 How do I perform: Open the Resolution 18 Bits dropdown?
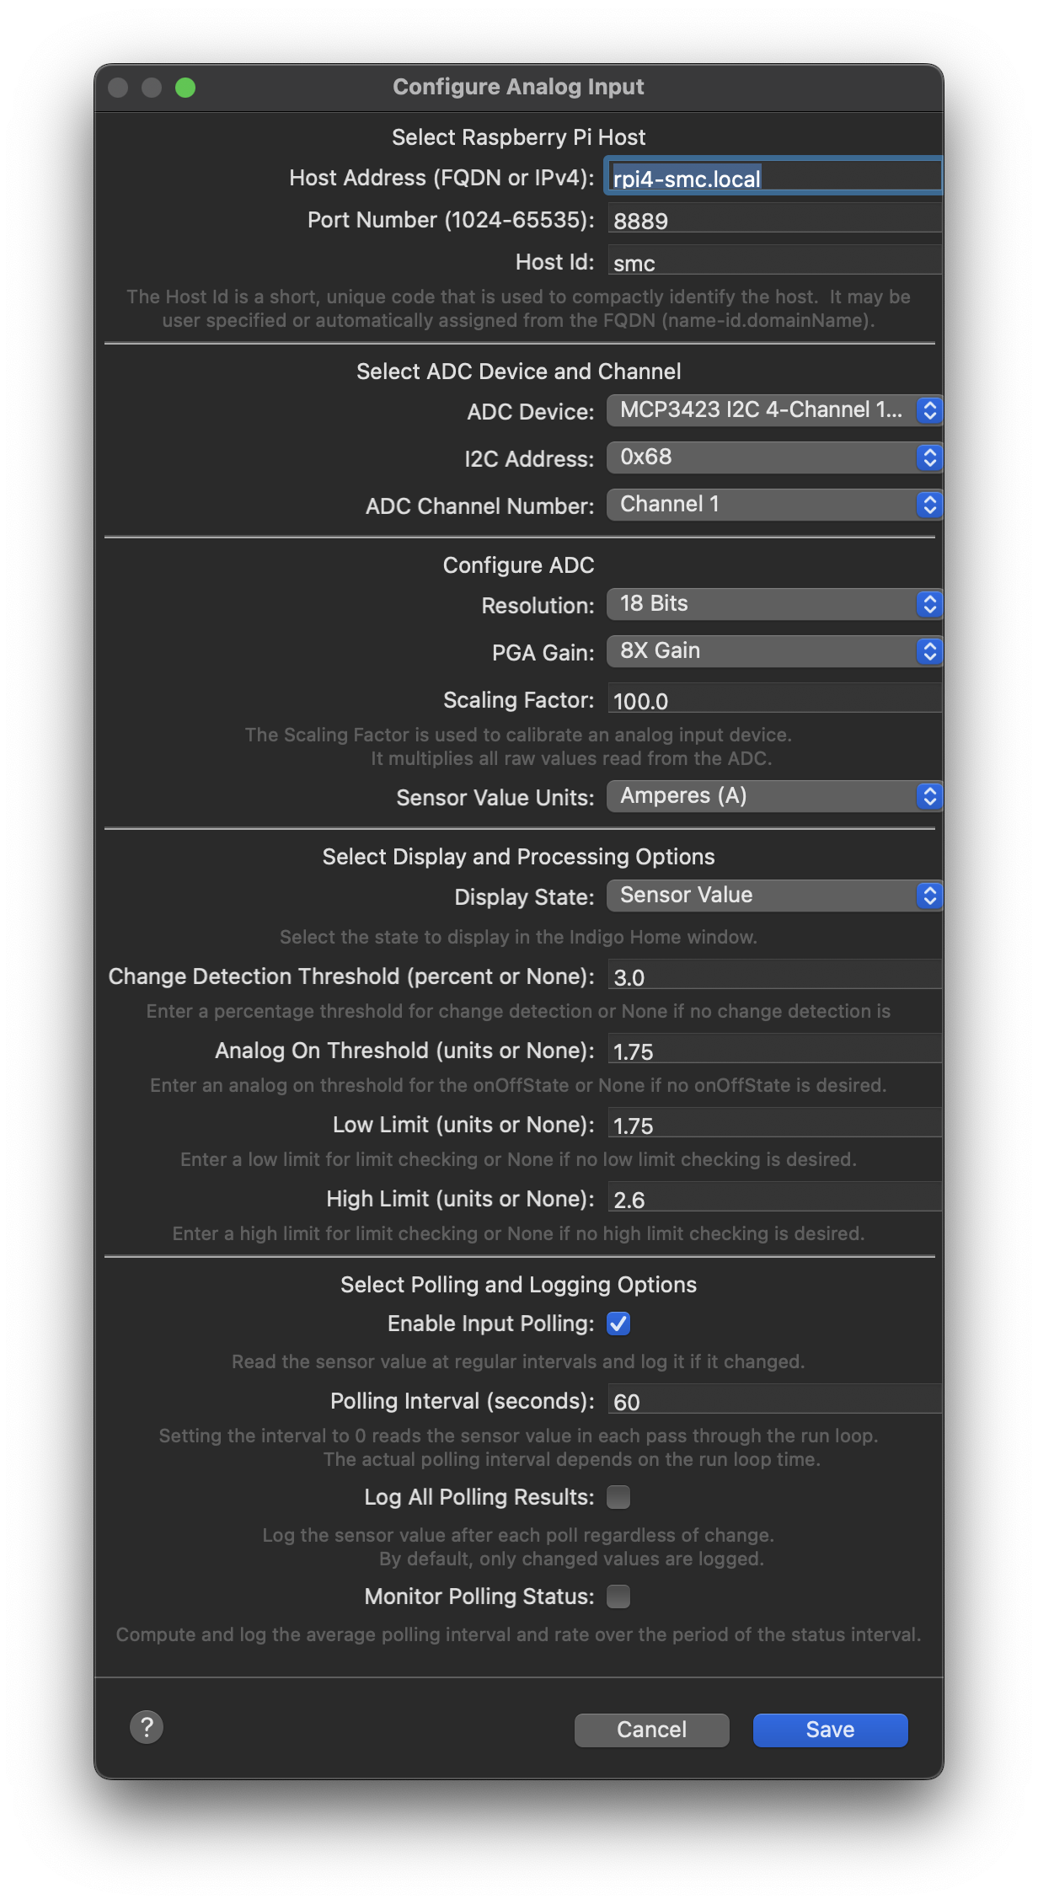[x=774, y=604]
